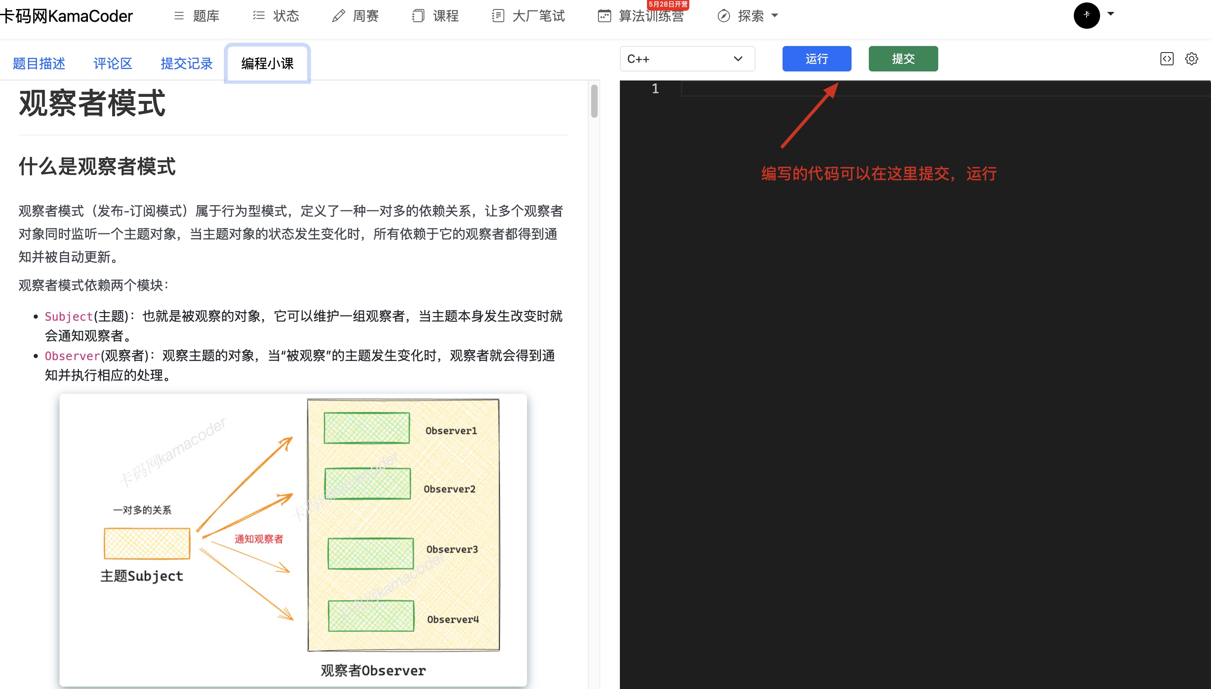Screen dimensions: 1211x689
Task: Click the code-brackets icon above editor
Action: click(1167, 59)
